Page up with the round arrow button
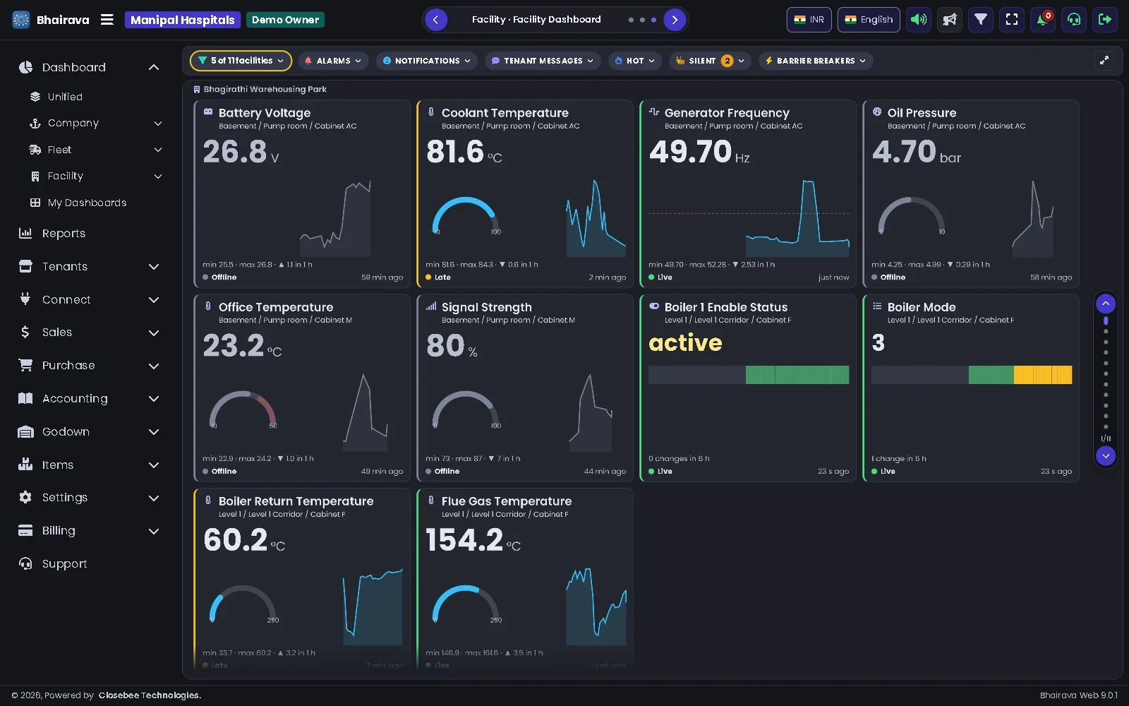The width and height of the screenshot is (1129, 706). 1106,304
